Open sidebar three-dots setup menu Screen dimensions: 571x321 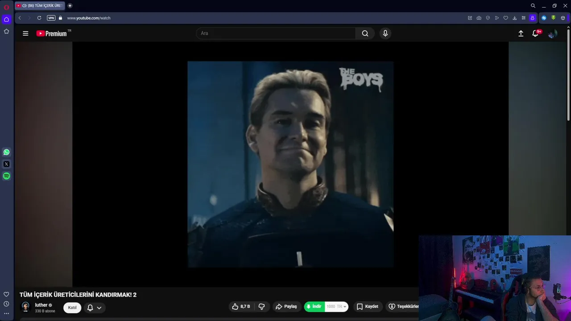(x=6, y=314)
